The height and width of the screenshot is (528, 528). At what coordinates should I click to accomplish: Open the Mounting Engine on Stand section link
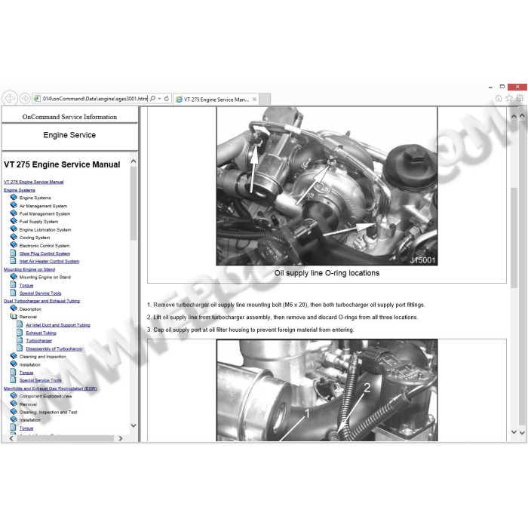tap(29, 269)
